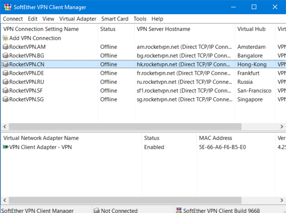Screen dimensions: 286x213
Task: Maximize the SoftEther VPN Client Manager window
Action: pos(254,7)
